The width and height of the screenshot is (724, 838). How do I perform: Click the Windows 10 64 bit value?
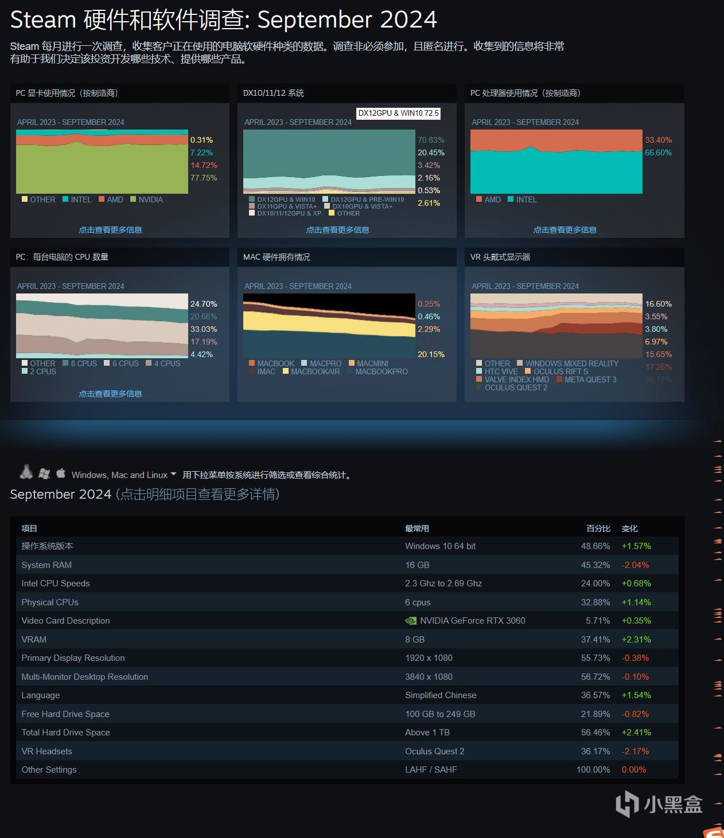coord(441,546)
